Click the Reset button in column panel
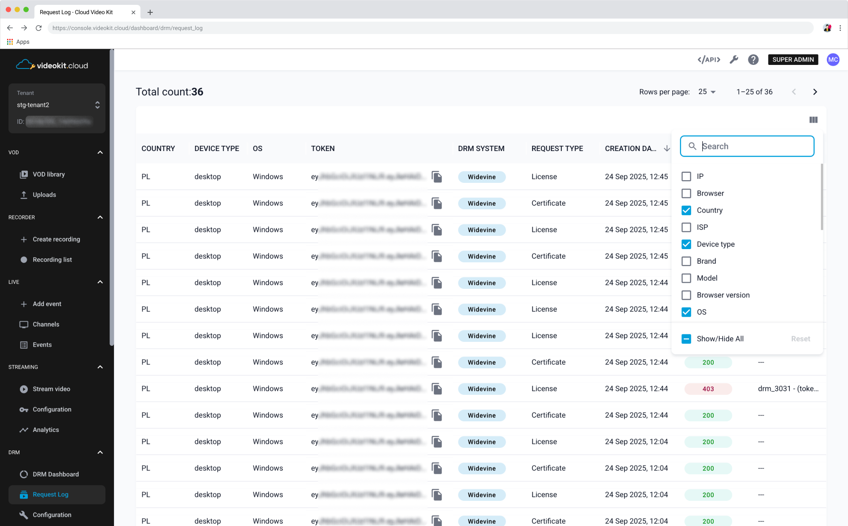Screen dimensions: 848x526 [x=801, y=339]
